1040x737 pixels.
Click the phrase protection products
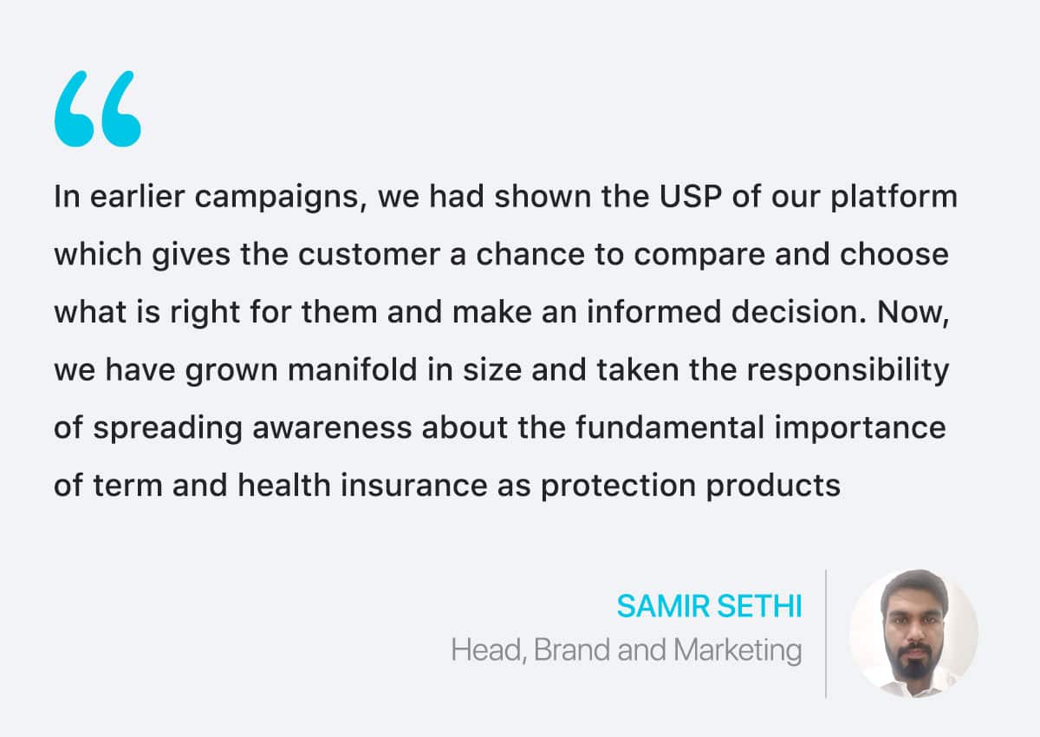pos(691,486)
